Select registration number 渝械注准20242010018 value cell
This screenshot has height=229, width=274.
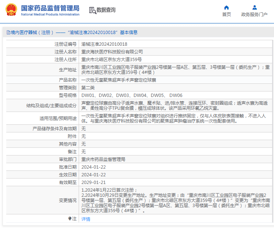[176, 44]
